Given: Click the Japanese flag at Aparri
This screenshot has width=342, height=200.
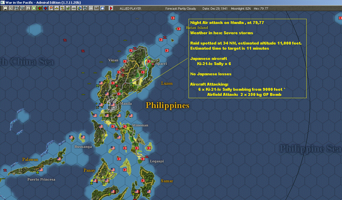Looking at the screenshot, I should pyautogui.click(x=149, y=61).
